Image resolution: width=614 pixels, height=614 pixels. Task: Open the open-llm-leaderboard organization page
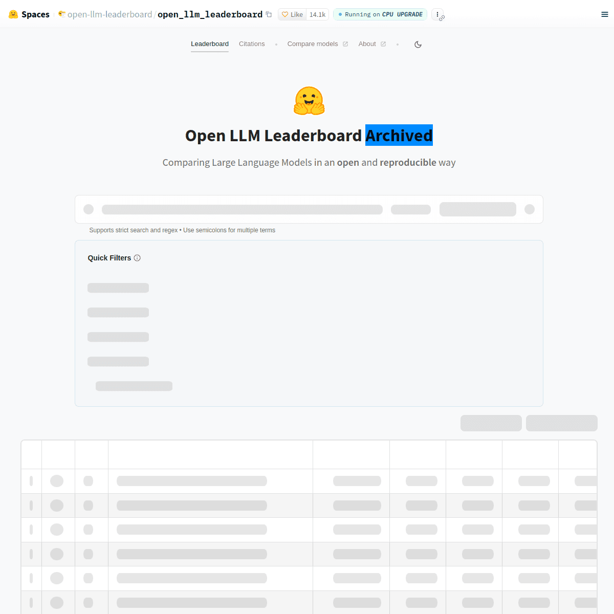tap(109, 14)
